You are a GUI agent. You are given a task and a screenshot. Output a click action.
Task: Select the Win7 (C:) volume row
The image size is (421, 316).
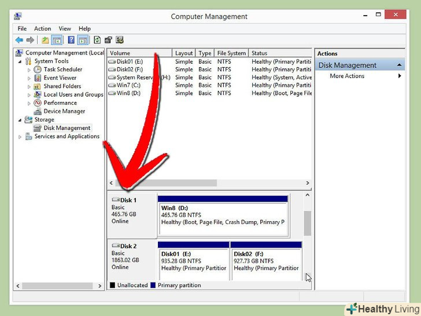(x=209, y=85)
